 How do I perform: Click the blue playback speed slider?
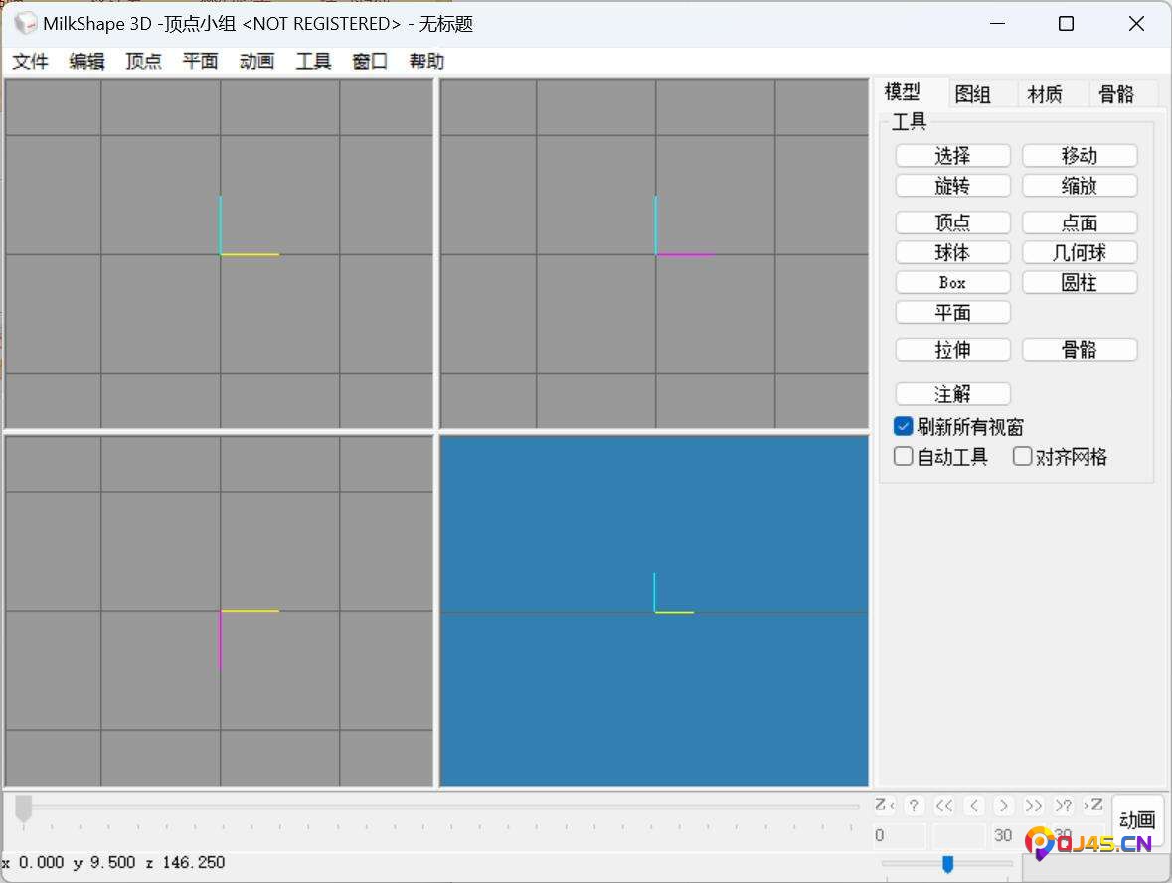947,865
